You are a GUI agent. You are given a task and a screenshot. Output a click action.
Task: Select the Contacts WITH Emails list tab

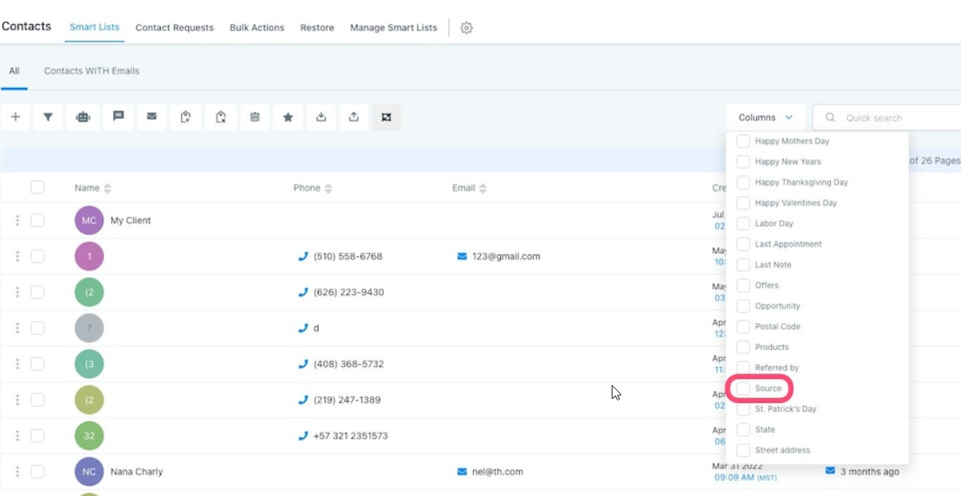point(92,71)
